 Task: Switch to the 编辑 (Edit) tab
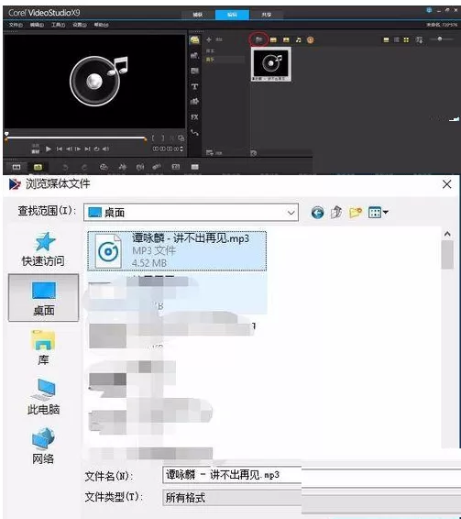coord(232,15)
